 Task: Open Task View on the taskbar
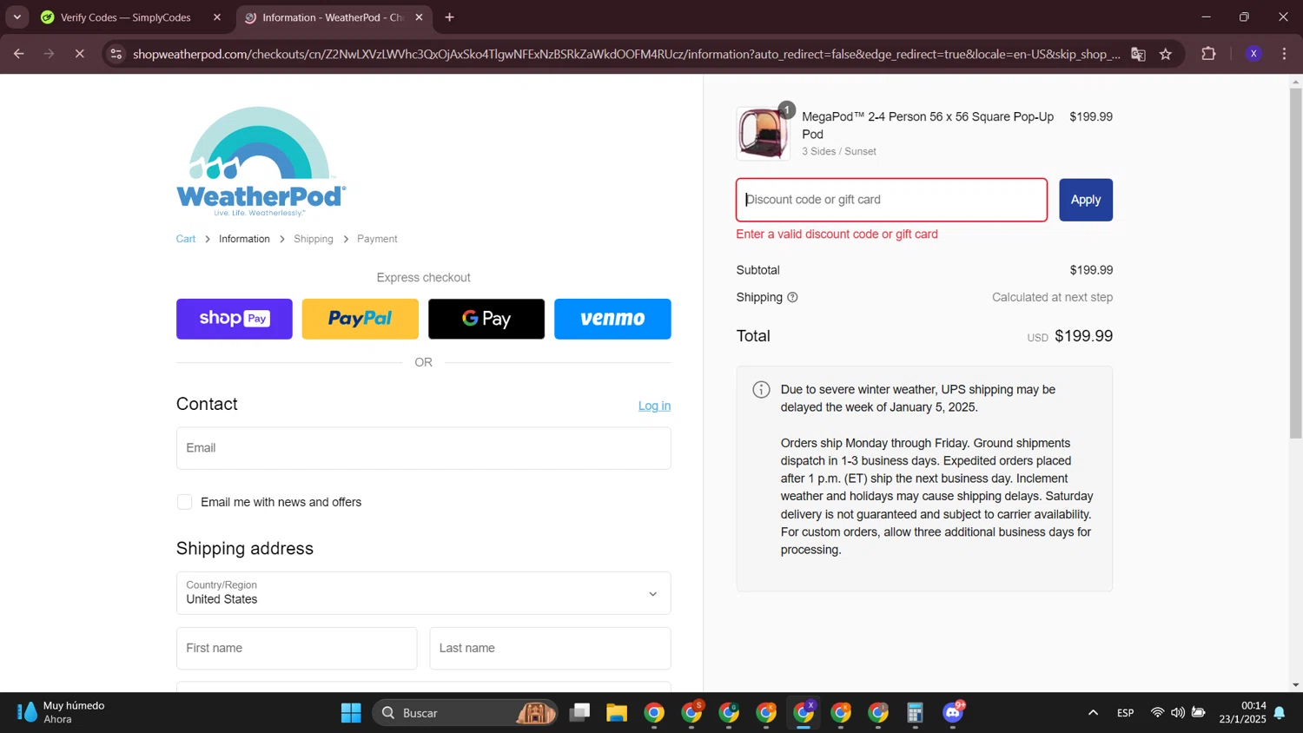[x=579, y=713]
